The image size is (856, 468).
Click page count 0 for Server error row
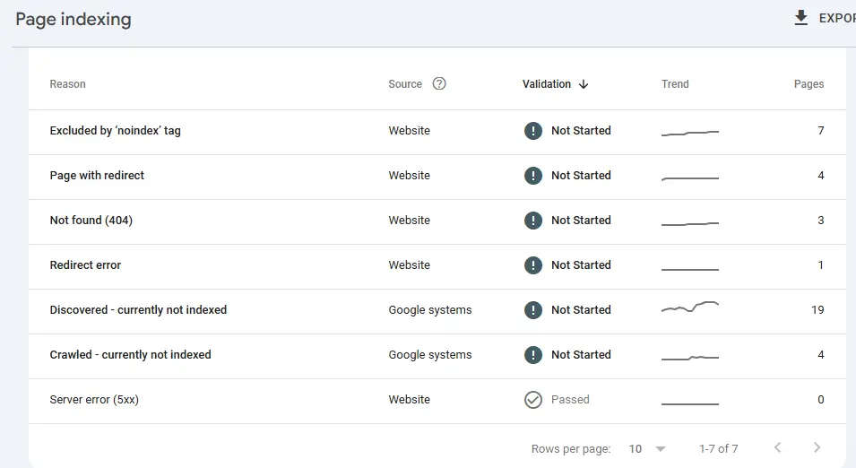pos(820,399)
